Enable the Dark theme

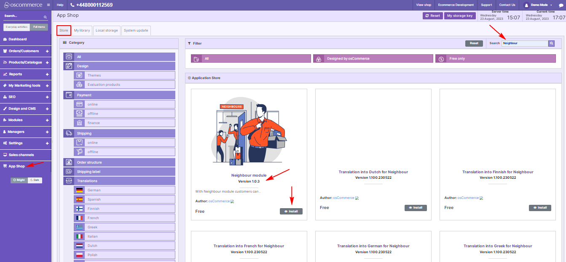tap(35, 180)
